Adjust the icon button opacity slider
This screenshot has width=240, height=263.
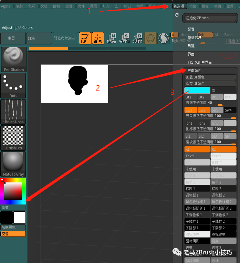click(x=210, y=129)
